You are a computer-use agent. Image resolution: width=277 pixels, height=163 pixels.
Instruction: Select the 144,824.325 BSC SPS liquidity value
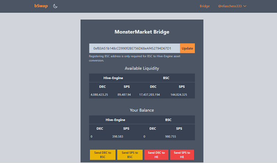click(179, 95)
